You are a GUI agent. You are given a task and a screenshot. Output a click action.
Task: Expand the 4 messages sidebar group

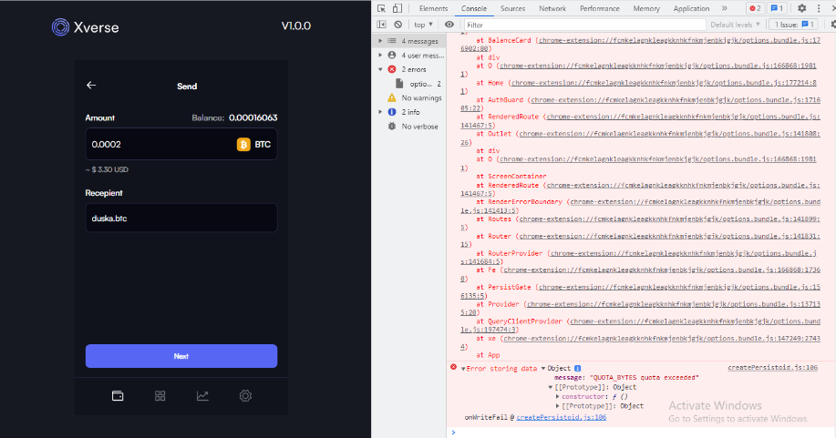(380, 41)
